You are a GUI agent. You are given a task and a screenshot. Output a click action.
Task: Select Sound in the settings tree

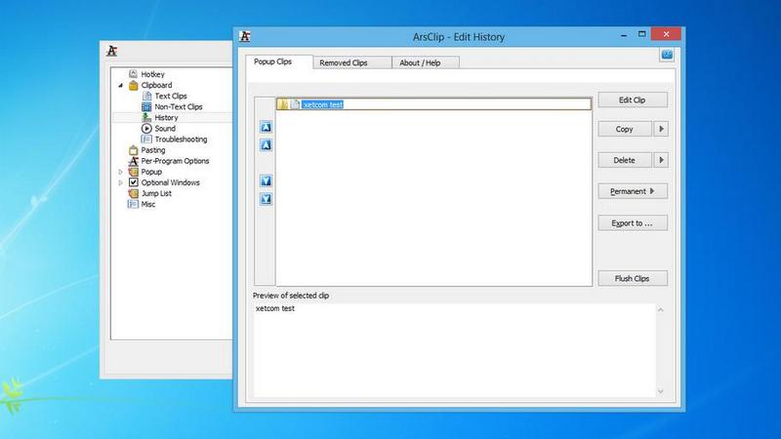[x=165, y=129]
